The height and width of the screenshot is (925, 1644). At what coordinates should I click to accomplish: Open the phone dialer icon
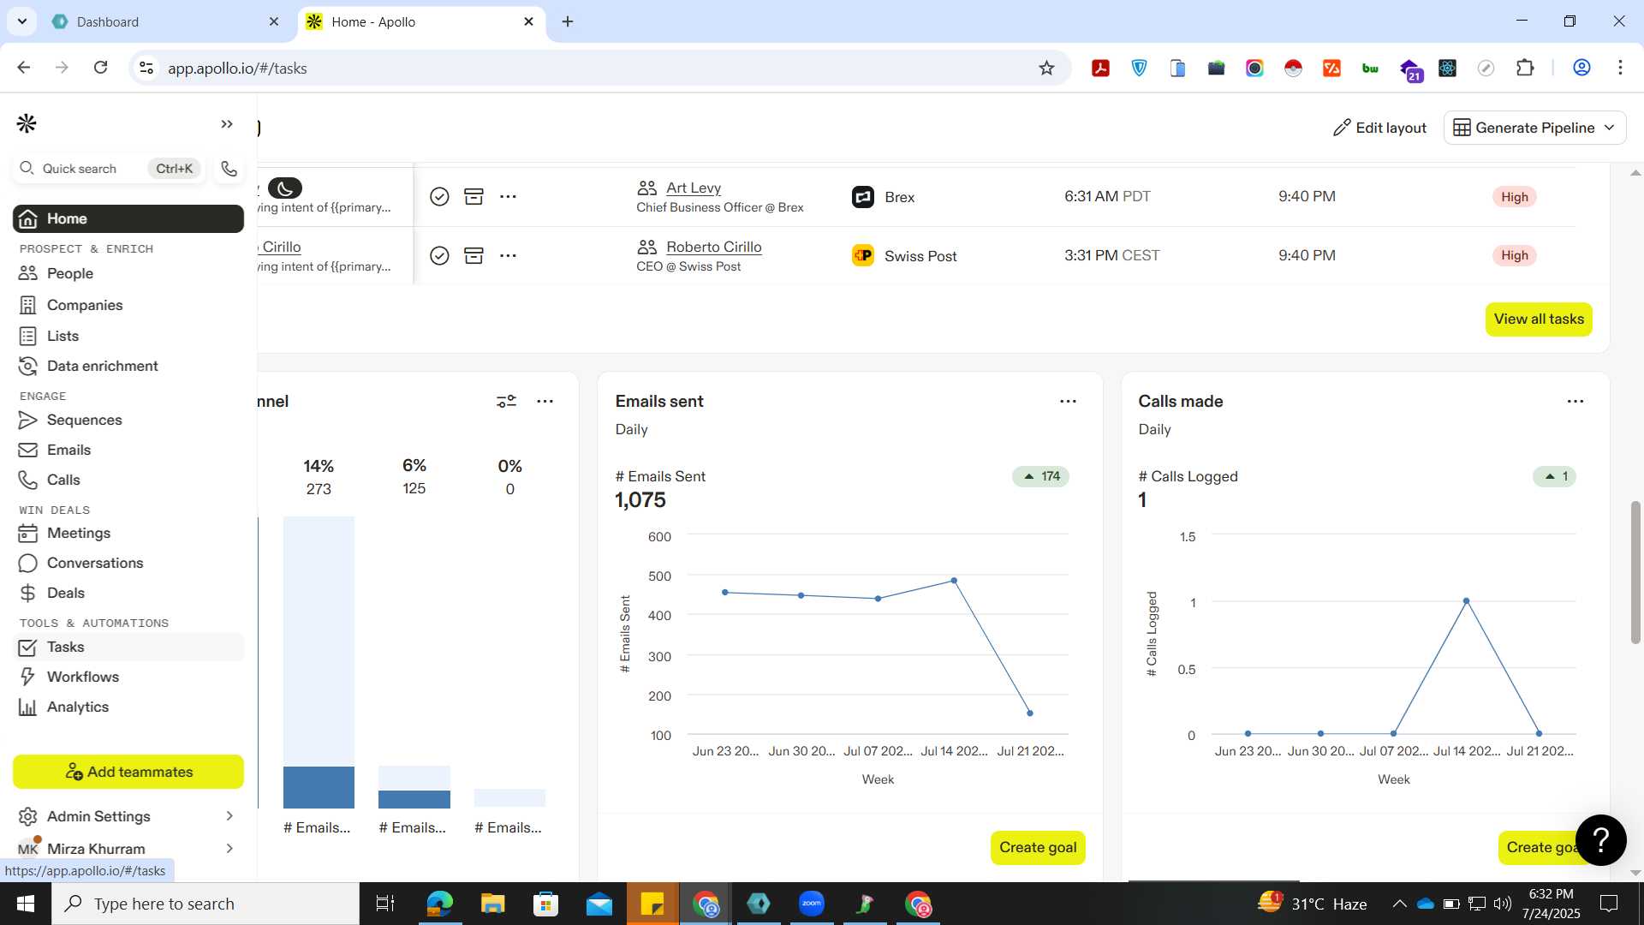tap(229, 169)
